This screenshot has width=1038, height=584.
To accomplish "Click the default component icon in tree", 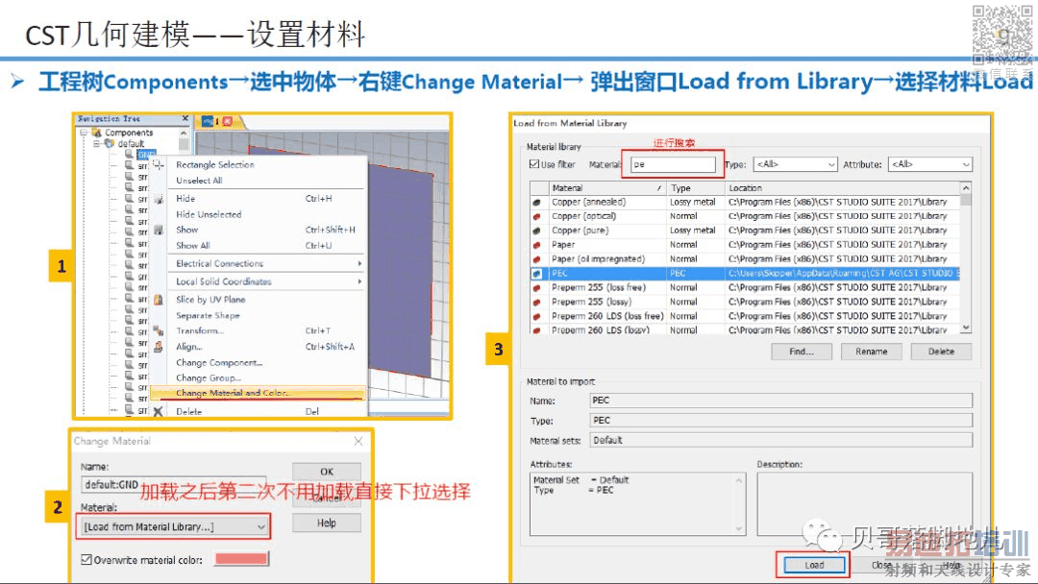I will coord(110,143).
